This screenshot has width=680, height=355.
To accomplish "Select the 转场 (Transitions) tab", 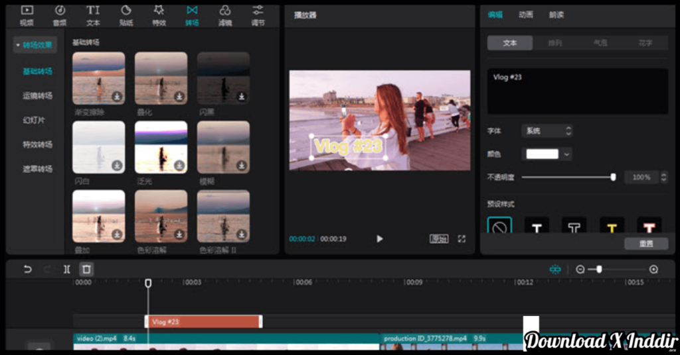I will click(x=192, y=16).
